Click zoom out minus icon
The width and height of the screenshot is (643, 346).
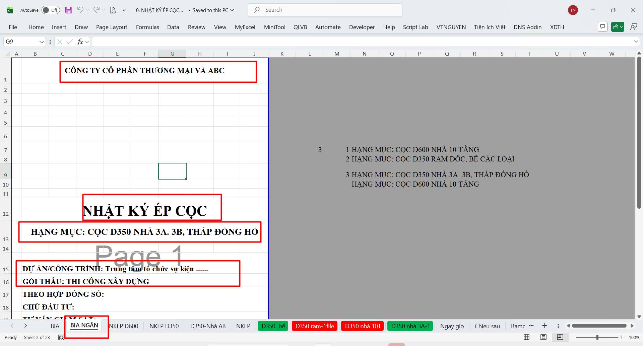point(573,337)
